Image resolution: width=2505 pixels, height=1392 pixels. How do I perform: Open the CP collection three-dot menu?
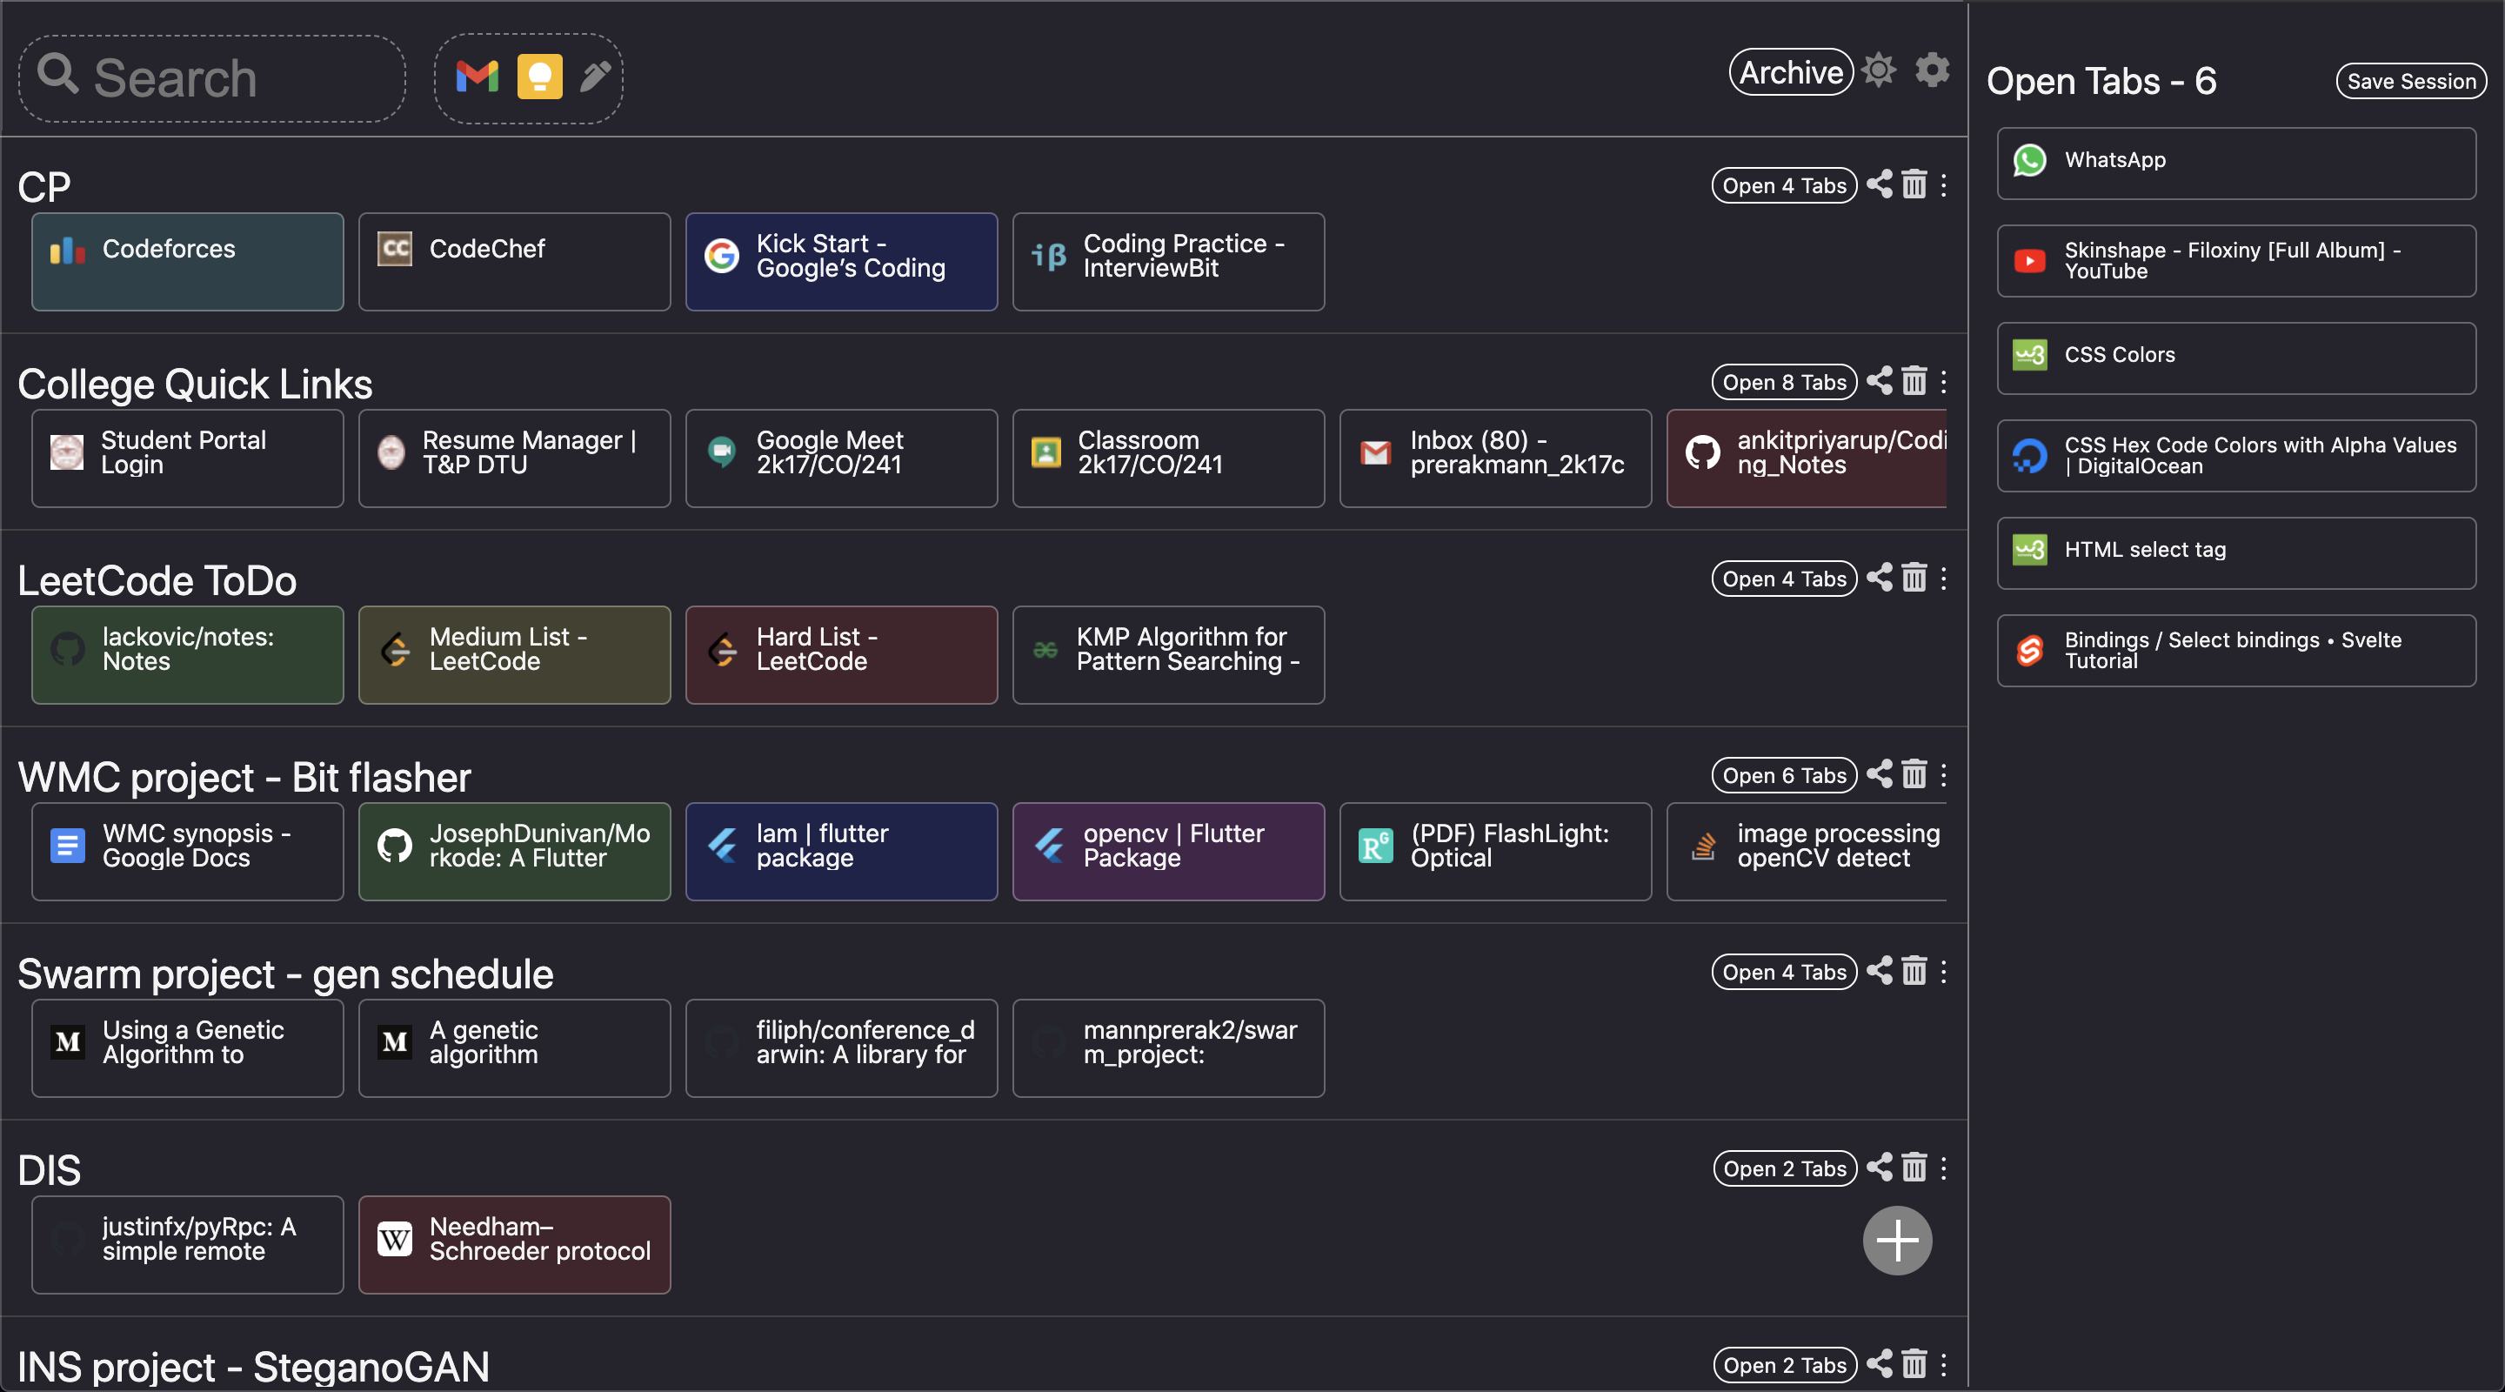[1943, 184]
